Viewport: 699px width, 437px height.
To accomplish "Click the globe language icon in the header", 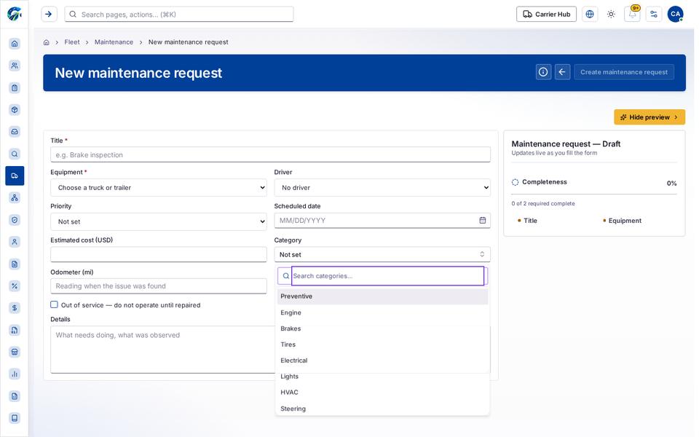I will coord(589,15).
